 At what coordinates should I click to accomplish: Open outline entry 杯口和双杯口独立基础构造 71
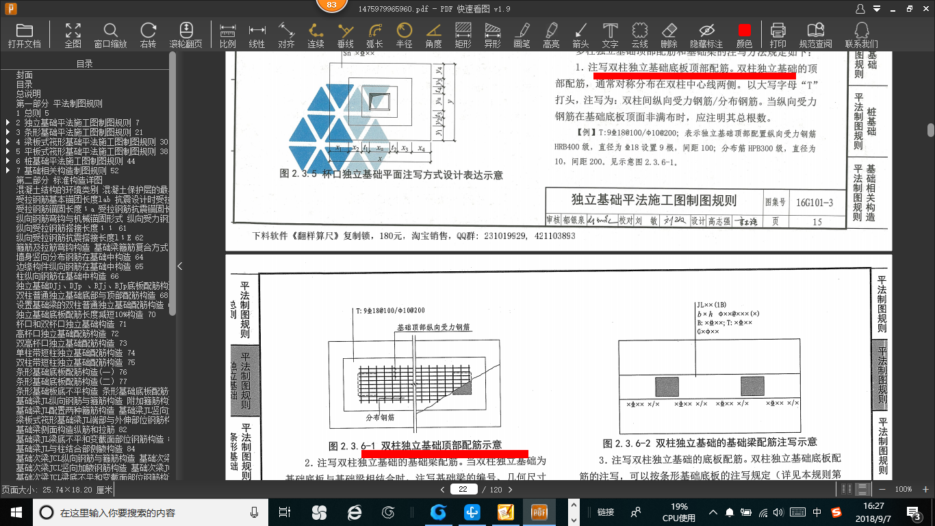click(71, 324)
